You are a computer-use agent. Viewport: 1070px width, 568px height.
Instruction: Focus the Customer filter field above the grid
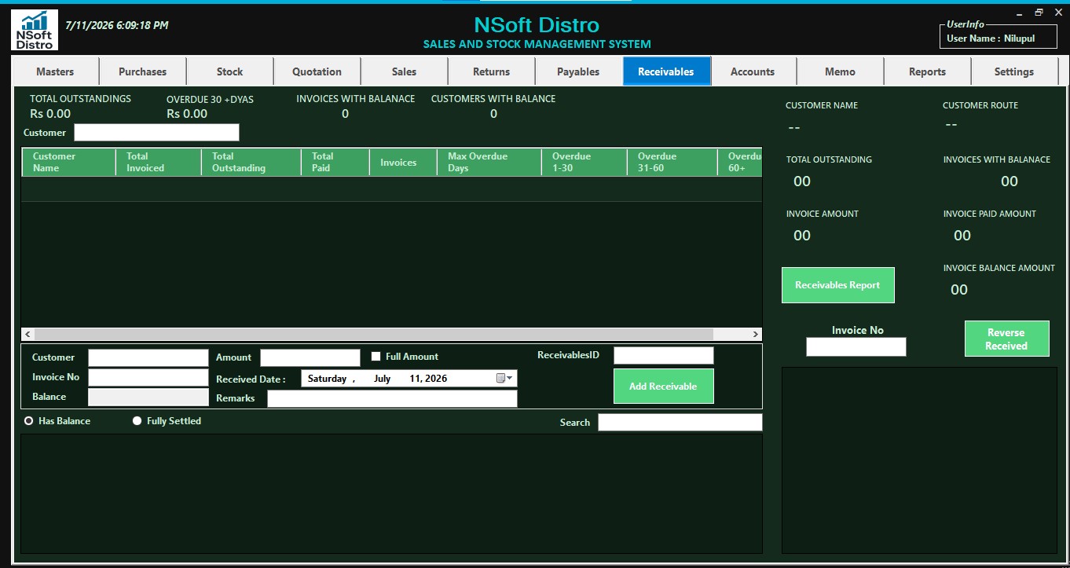click(x=156, y=133)
